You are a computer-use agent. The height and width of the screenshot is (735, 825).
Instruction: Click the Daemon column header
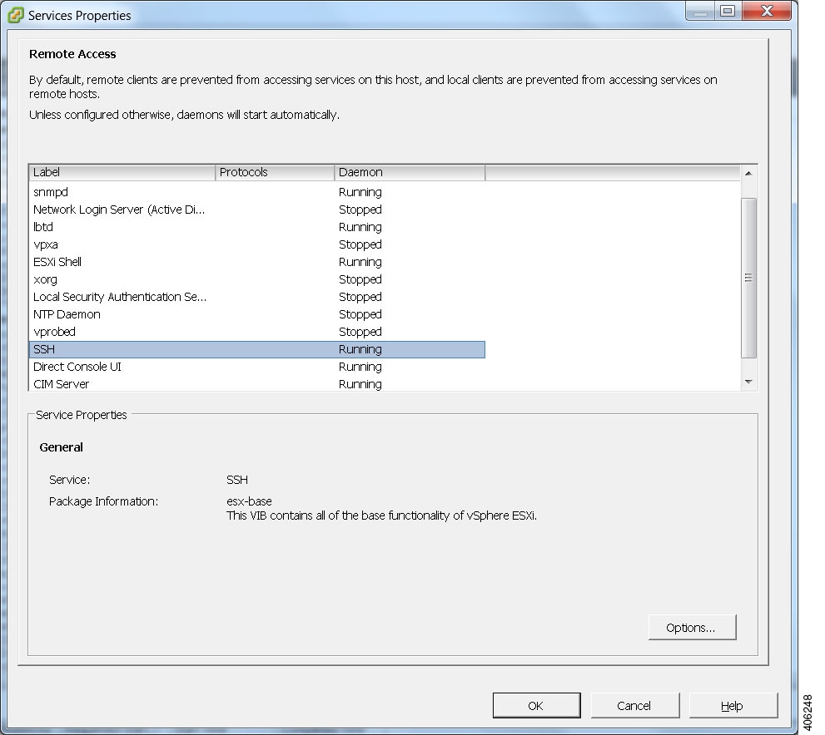click(x=410, y=172)
